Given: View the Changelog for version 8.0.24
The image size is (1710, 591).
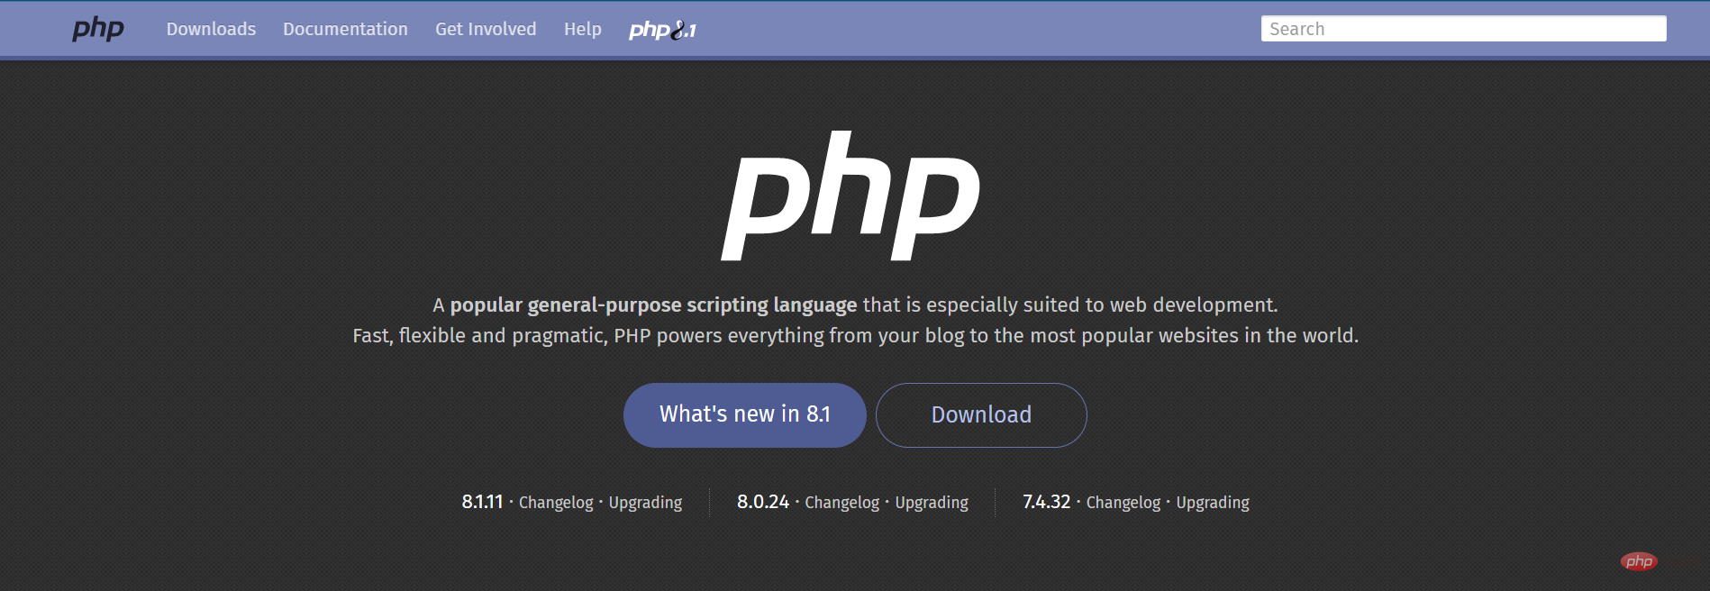Looking at the screenshot, I should [841, 503].
